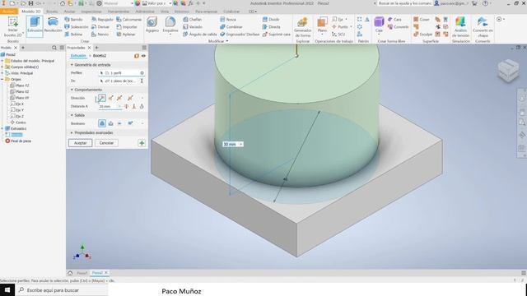This screenshot has height=296, width=527.
Task: Choose the Barrido sweep tool
Action: [73, 20]
